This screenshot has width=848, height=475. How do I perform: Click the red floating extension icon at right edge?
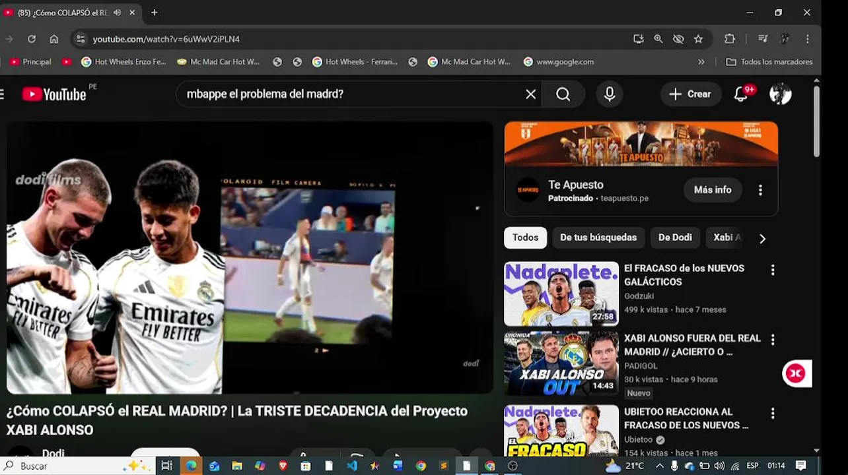point(796,373)
